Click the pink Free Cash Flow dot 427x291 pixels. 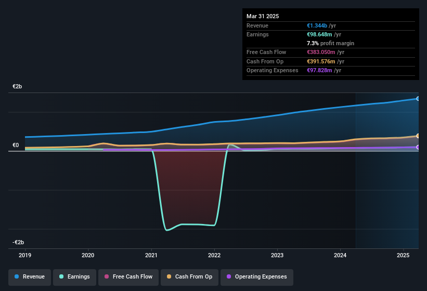pyautogui.click(x=107, y=276)
